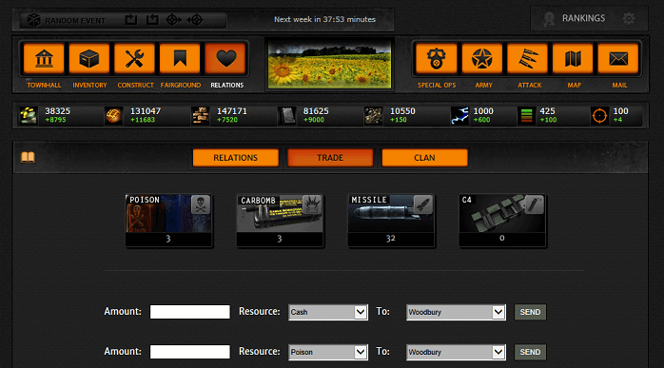Click the Rankings trophy icon
664x368 pixels.
(549, 19)
